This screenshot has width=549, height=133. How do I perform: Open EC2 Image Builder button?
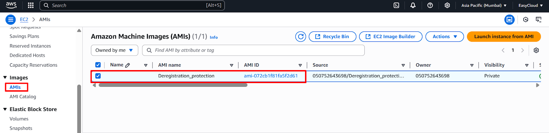pos(390,37)
